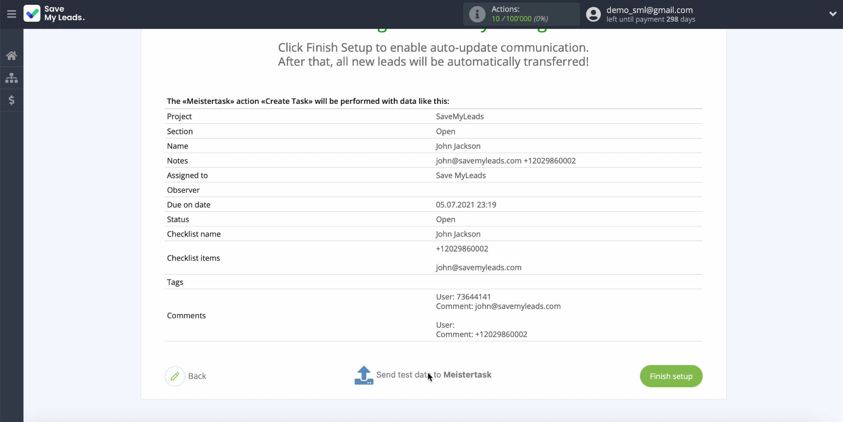Click the Actions counter 10 / 100'000
The image size is (843, 422).
pos(519,19)
